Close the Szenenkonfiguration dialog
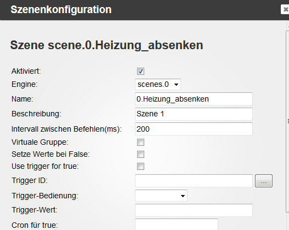The height and width of the screenshot is (230, 289). click(285, 9)
